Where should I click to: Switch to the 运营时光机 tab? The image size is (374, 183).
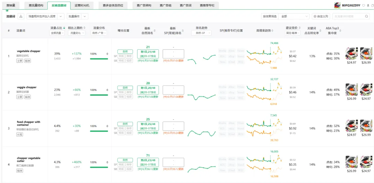82,5
